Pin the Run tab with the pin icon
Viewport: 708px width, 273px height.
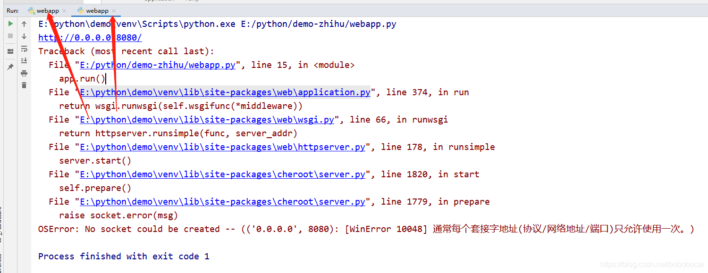[10, 67]
